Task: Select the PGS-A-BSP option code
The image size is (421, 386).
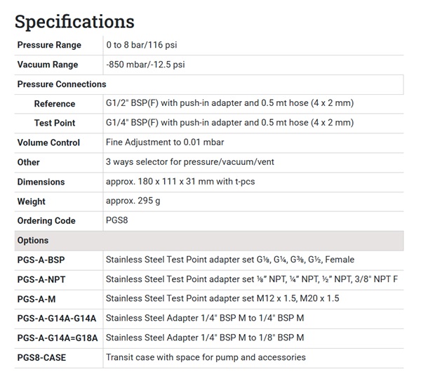Action: pyautogui.click(x=41, y=260)
